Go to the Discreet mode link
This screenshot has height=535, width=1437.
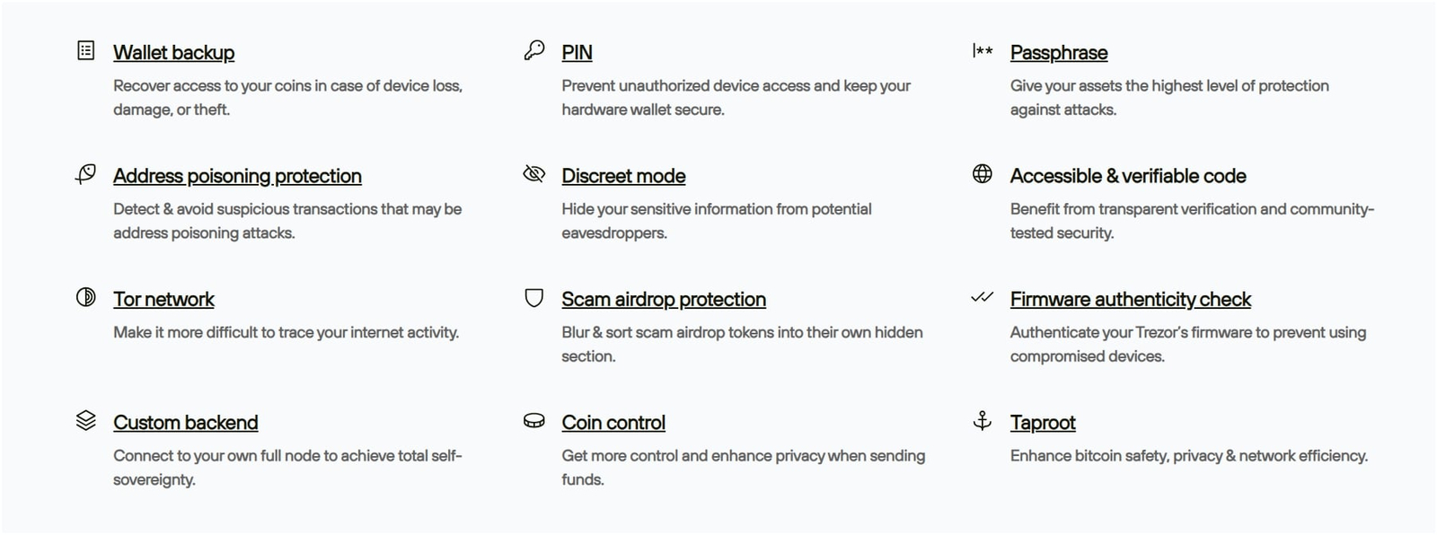(x=623, y=176)
